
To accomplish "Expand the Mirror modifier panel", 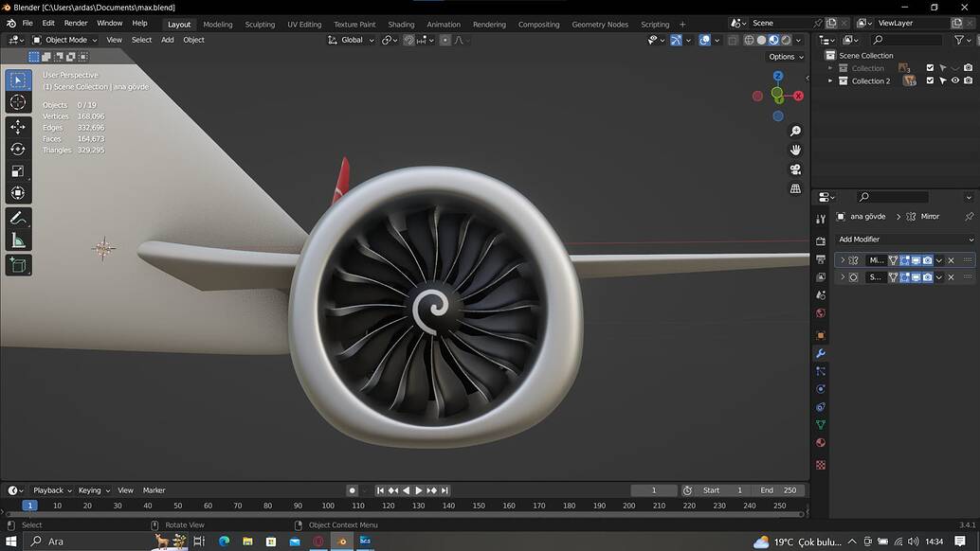I will 843,259.
